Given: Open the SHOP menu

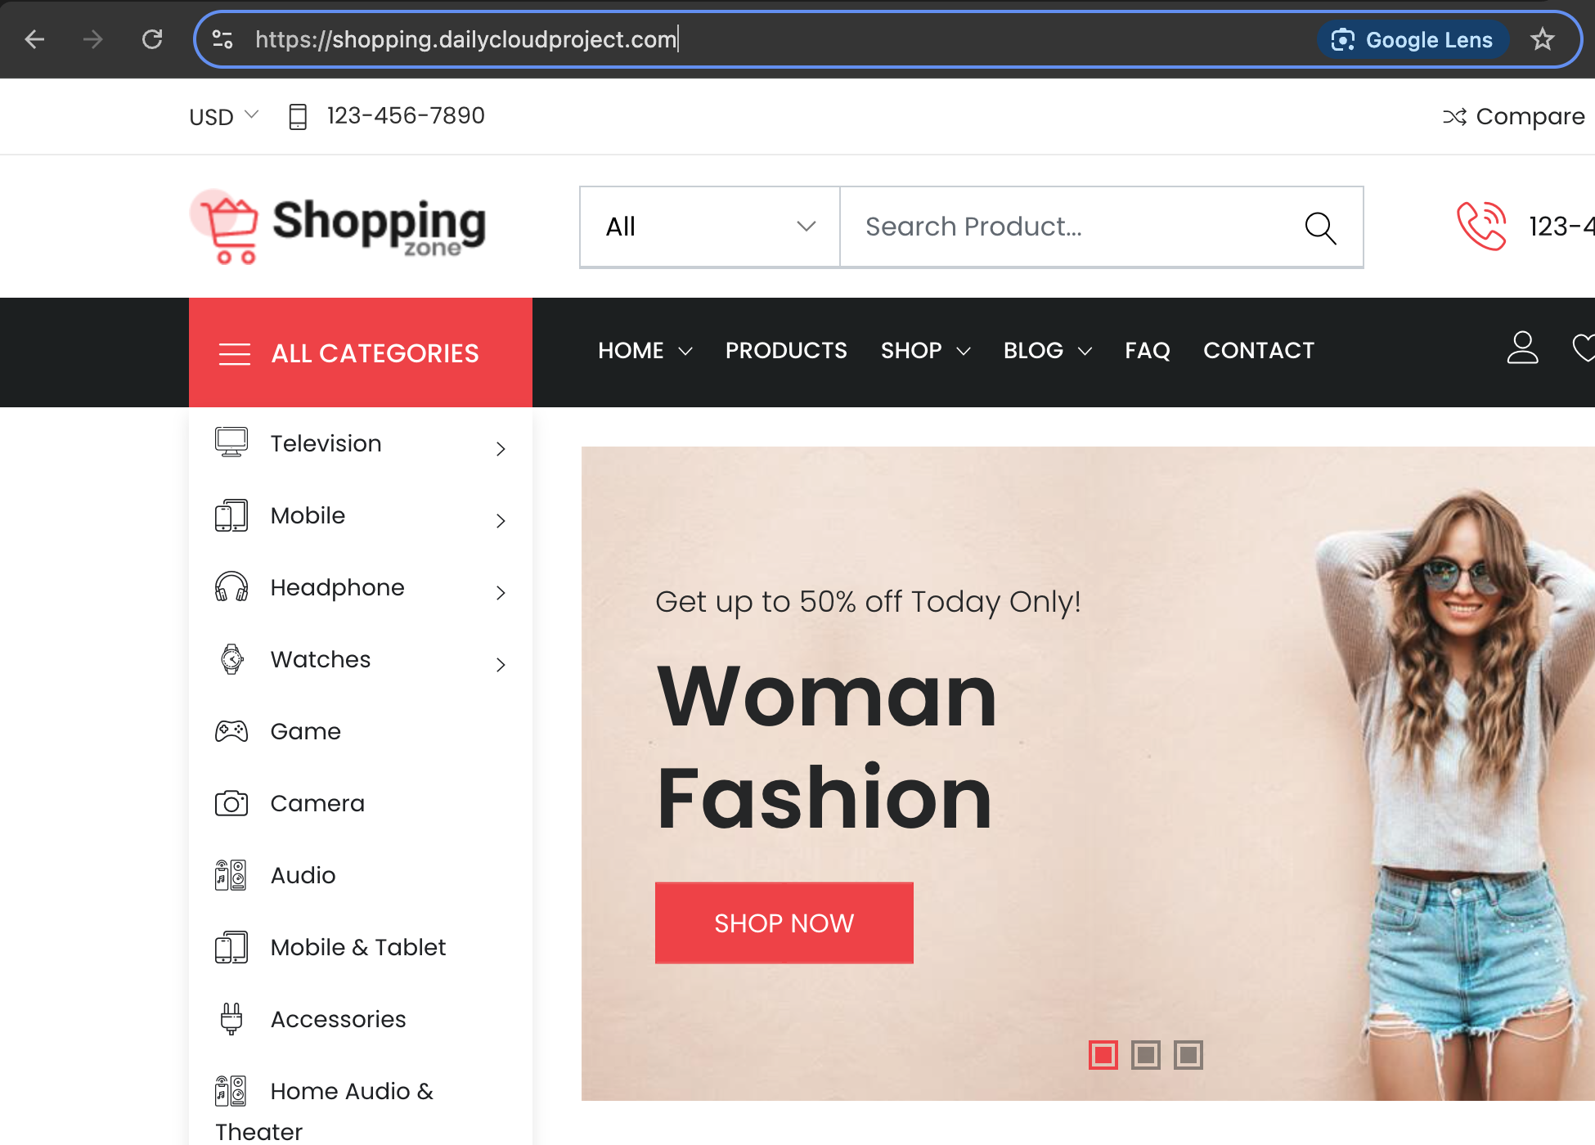Looking at the screenshot, I should [911, 351].
